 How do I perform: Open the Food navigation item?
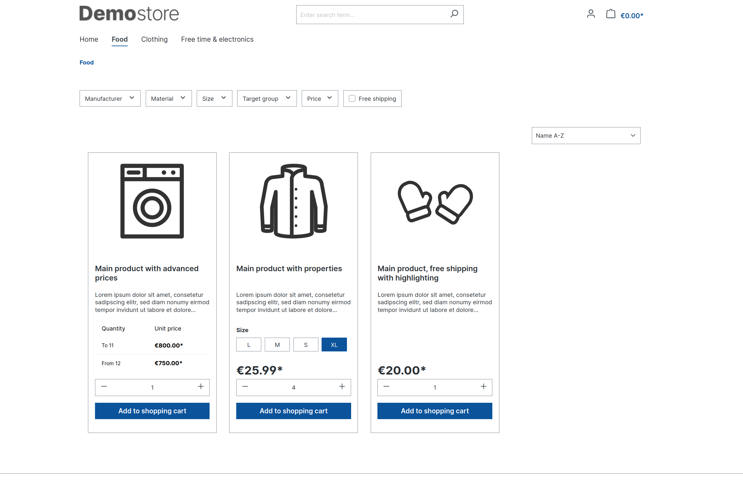pos(120,39)
